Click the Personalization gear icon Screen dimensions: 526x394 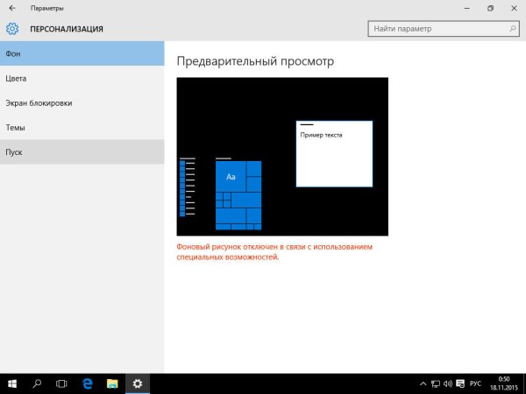tap(12, 29)
